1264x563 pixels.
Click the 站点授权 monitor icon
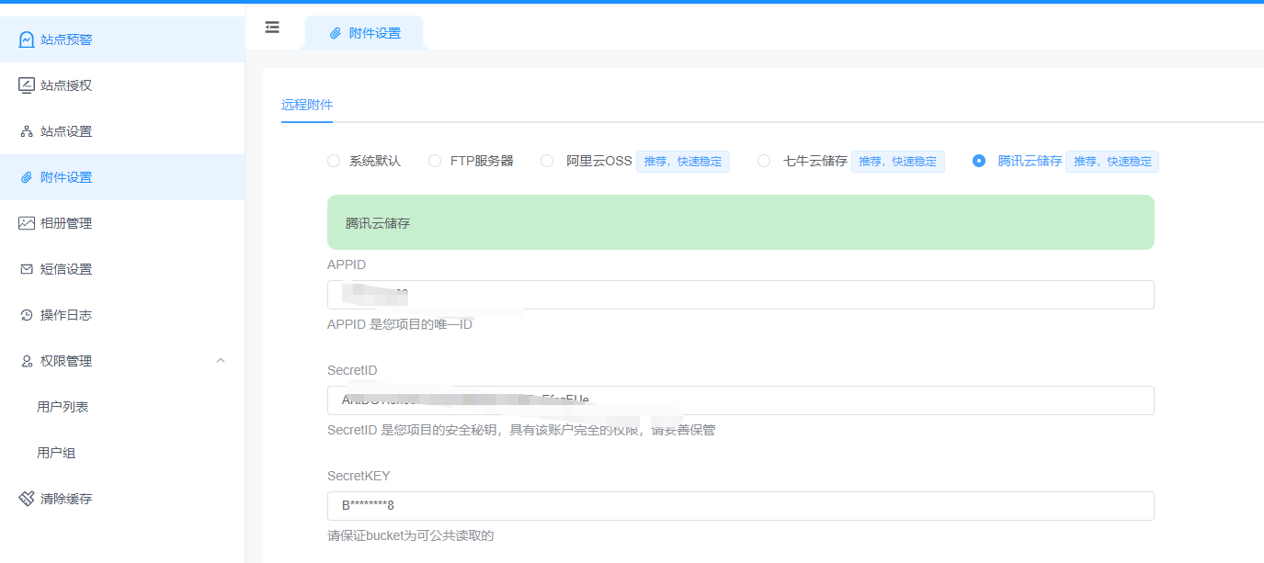[x=27, y=85]
